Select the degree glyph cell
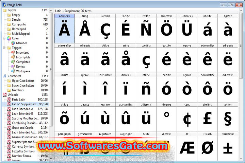245x163 pixels. [x=166, y=117]
